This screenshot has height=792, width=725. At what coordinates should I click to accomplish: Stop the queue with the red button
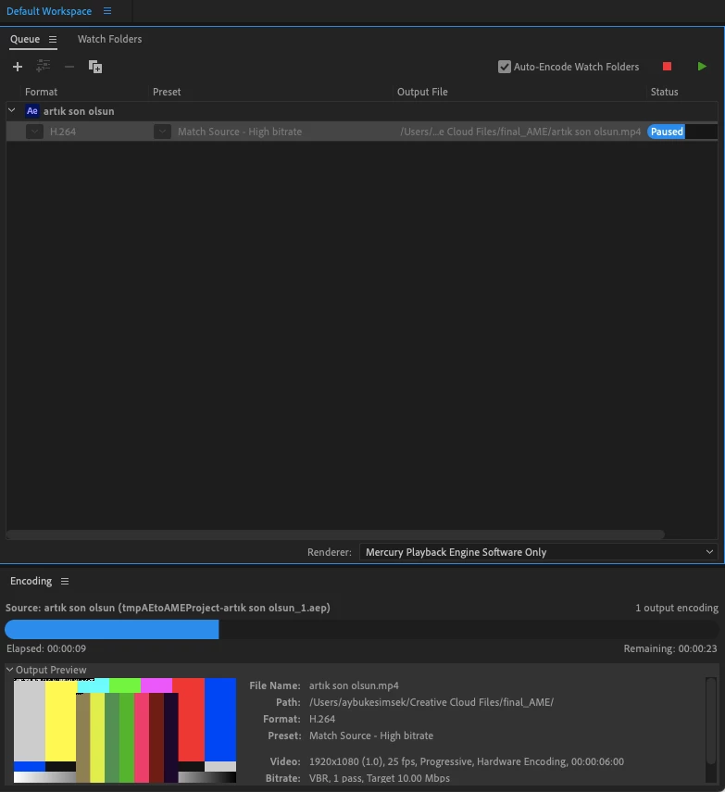pyautogui.click(x=667, y=66)
